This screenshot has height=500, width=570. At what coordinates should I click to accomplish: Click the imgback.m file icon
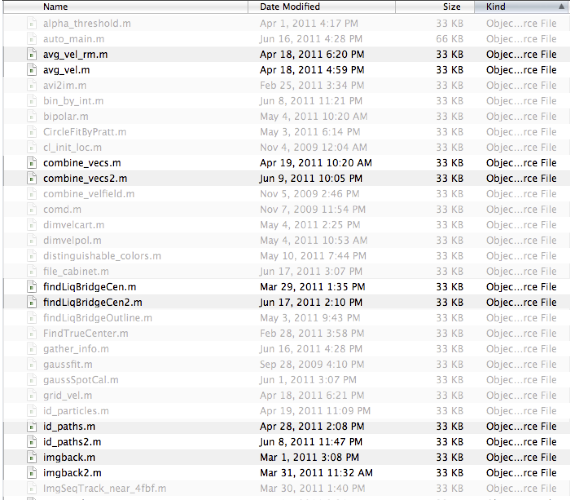pyautogui.click(x=32, y=457)
